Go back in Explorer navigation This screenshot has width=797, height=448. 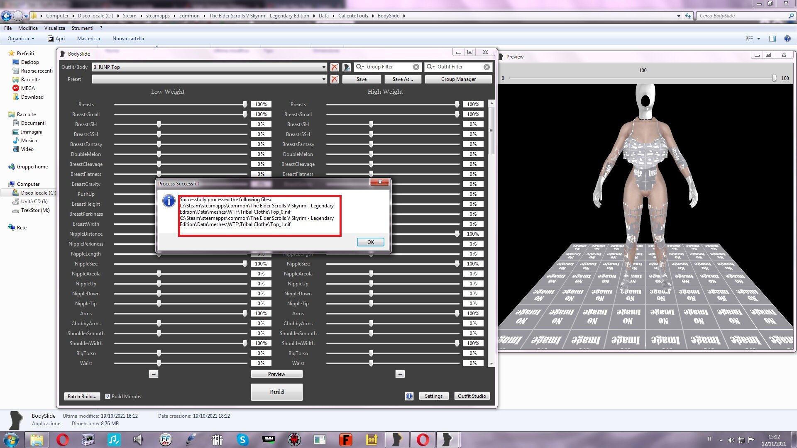6,16
